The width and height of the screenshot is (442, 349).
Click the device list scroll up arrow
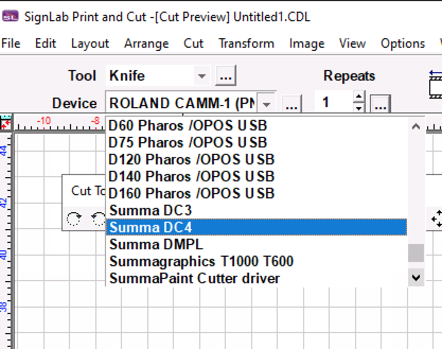416,126
